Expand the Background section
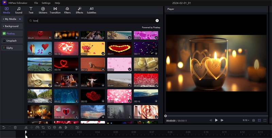Screen dimensions: 272x138 tap(12, 26)
